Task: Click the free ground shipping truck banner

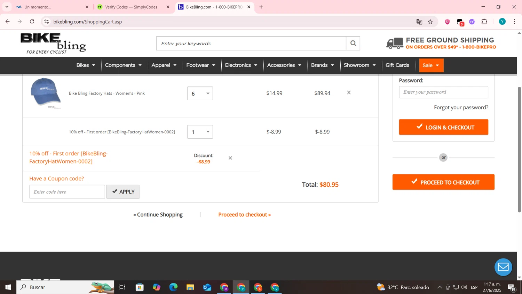Action: [441, 43]
